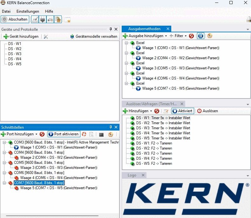Toggle the pause button in Ausgabemethoden toolbar
251x218 pixels.
point(200,36)
